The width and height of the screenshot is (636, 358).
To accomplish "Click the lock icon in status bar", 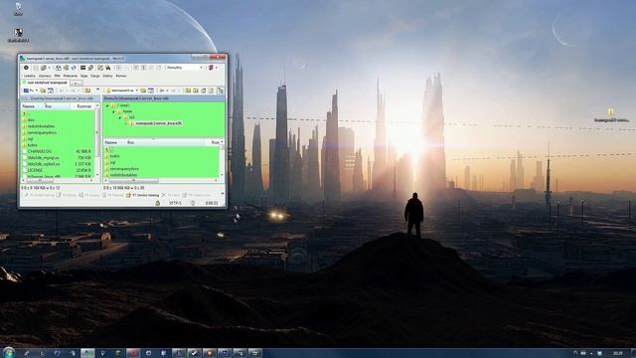I will (x=157, y=203).
